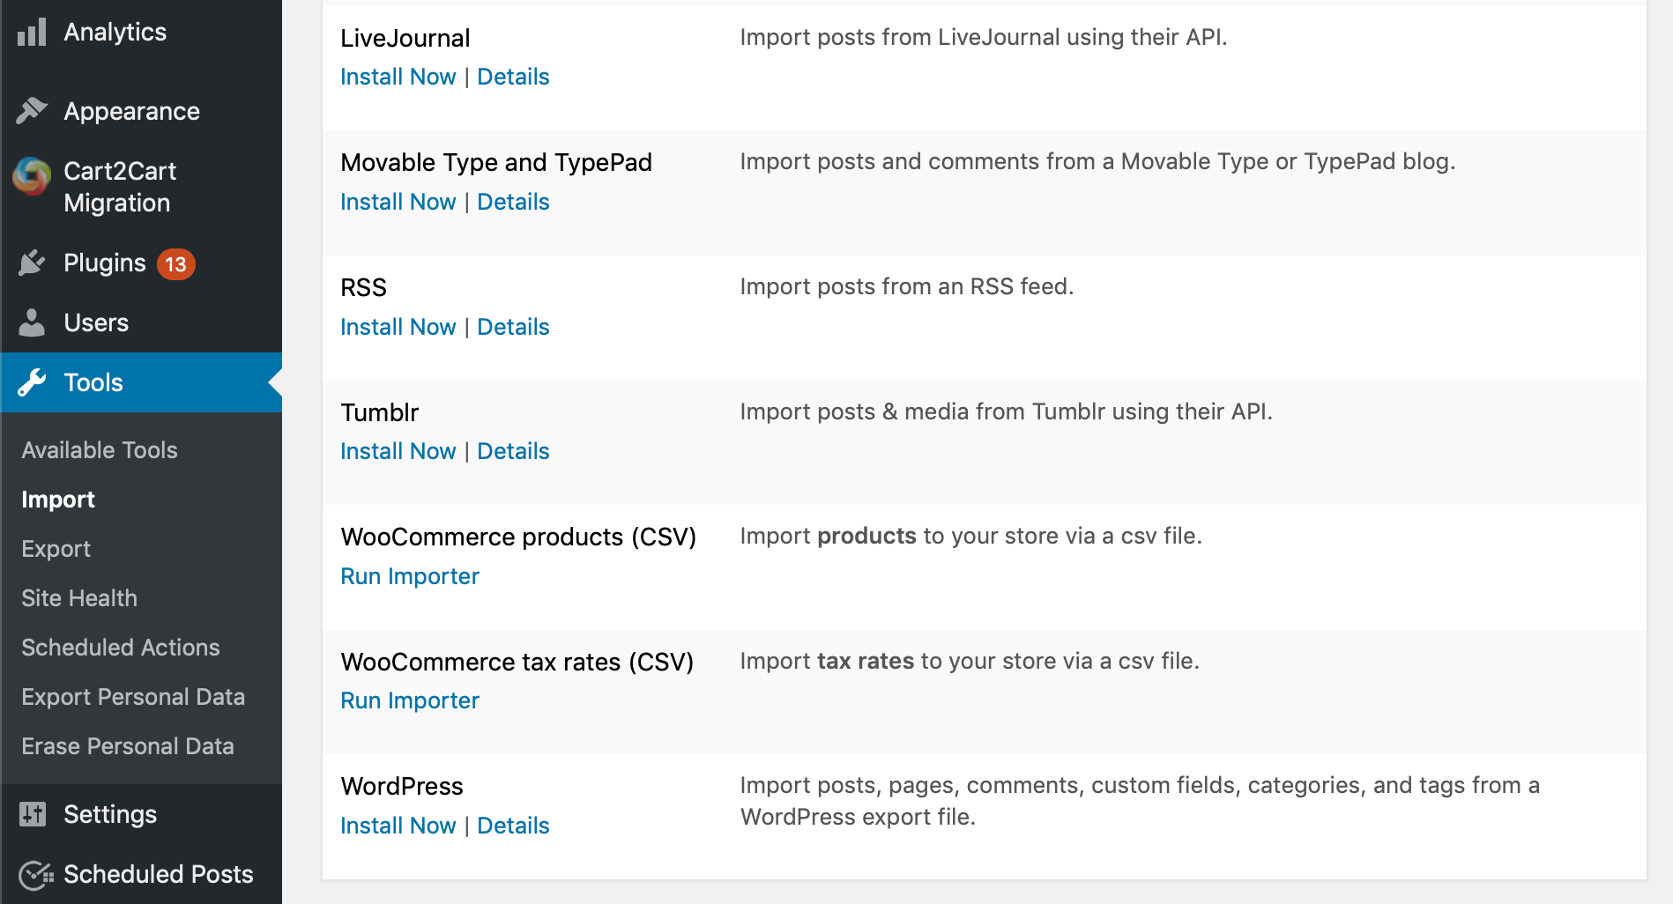
Task: Install the Tumblr importer now
Action: (398, 451)
